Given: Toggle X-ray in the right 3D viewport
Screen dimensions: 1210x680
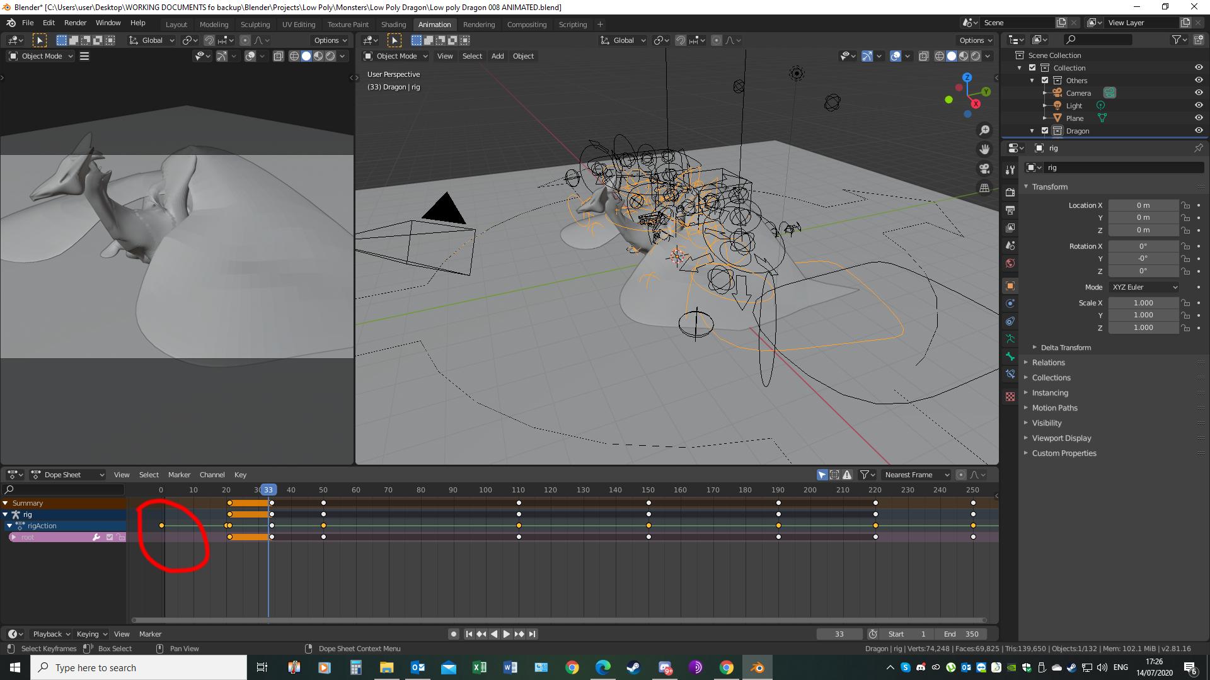Looking at the screenshot, I should pyautogui.click(x=923, y=56).
